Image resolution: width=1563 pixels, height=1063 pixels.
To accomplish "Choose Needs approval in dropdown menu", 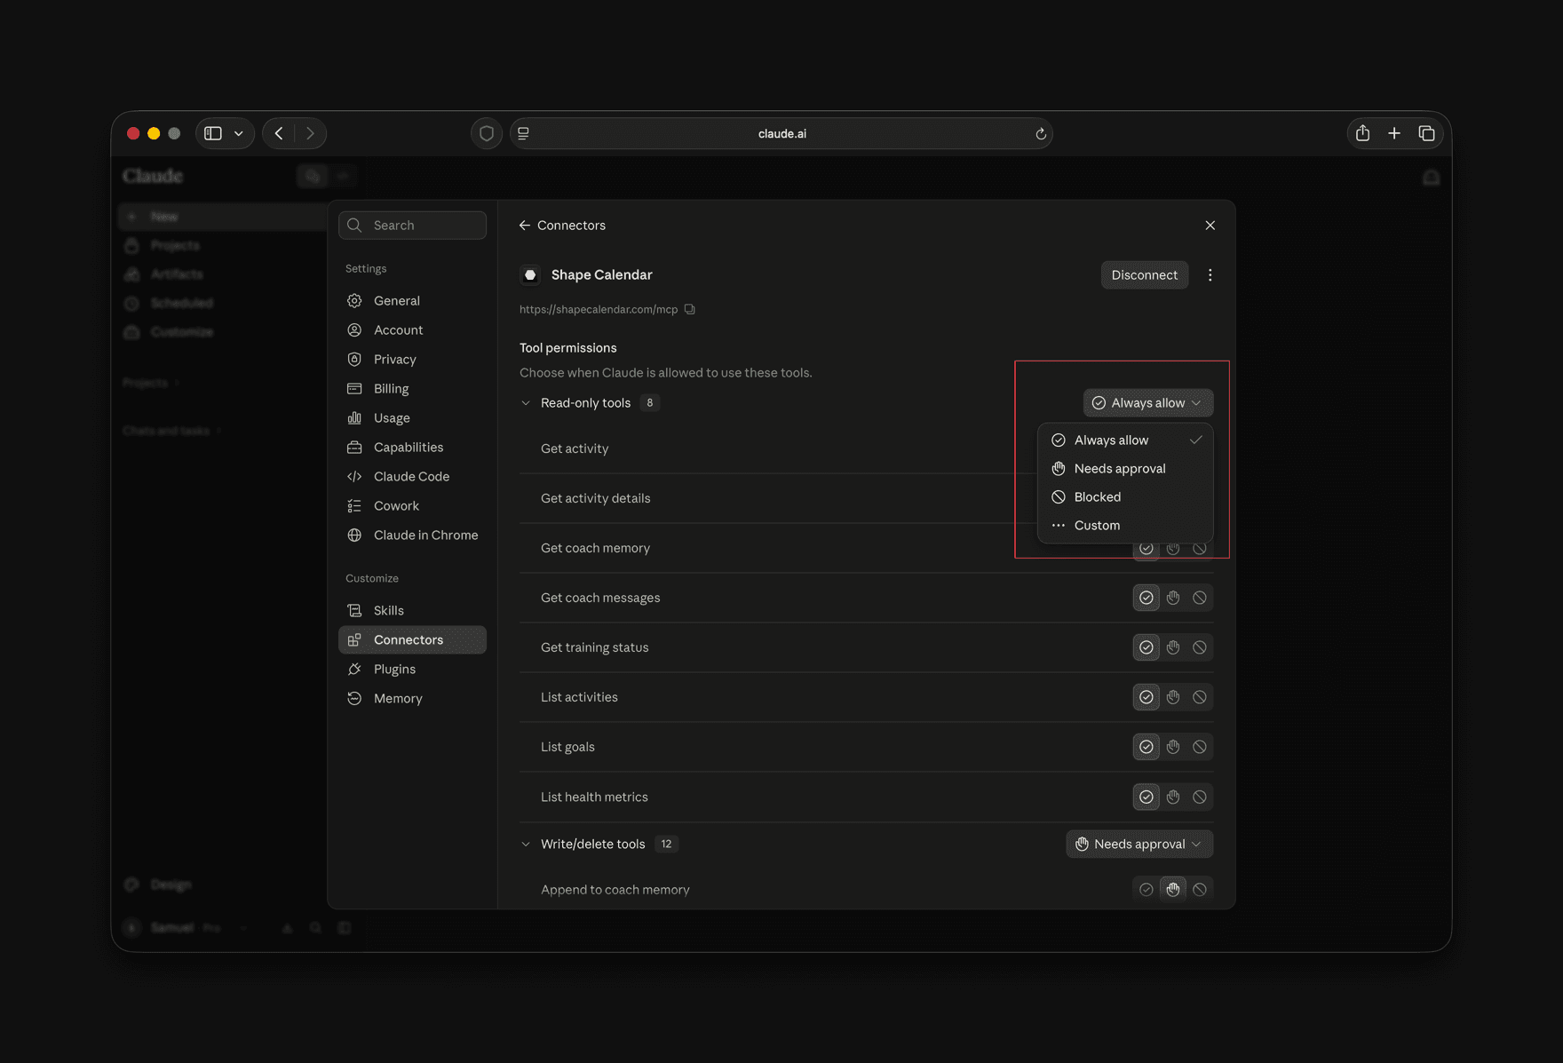I will pos(1125,468).
